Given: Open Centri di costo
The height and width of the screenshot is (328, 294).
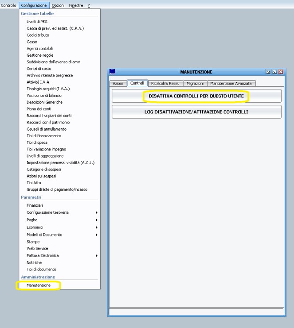Looking at the screenshot, I should pos(39,69).
